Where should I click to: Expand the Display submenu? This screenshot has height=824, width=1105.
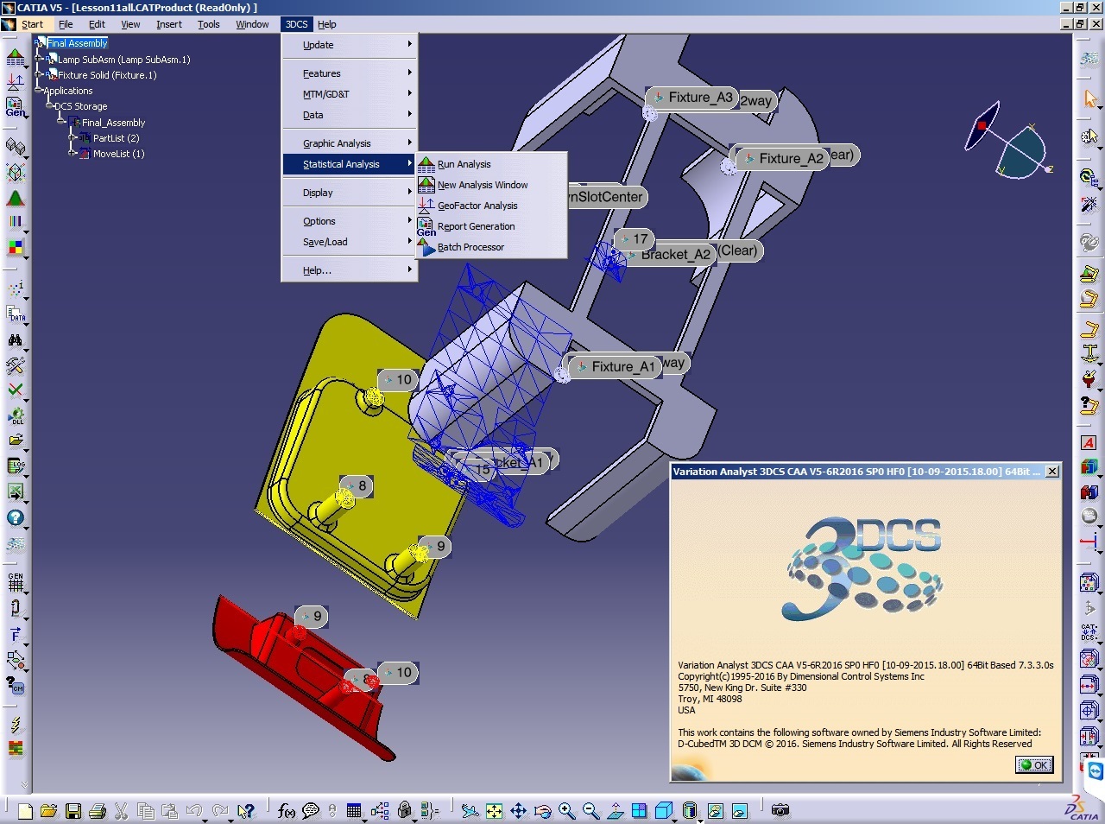(350, 193)
